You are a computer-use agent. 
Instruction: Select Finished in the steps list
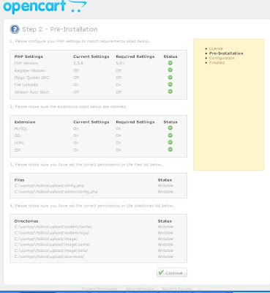217,62
